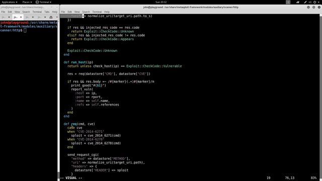Click the 'send_request_cgi(' line
This screenshot has width=322, height=181.
pos(83,155)
